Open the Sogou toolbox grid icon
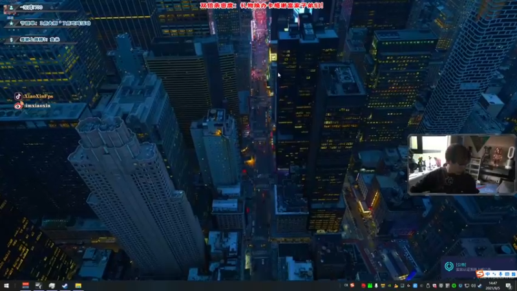The width and height of the screenshot is (517, 291). coord(513,274)
